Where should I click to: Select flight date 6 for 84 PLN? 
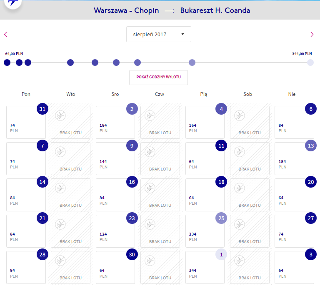294,122
